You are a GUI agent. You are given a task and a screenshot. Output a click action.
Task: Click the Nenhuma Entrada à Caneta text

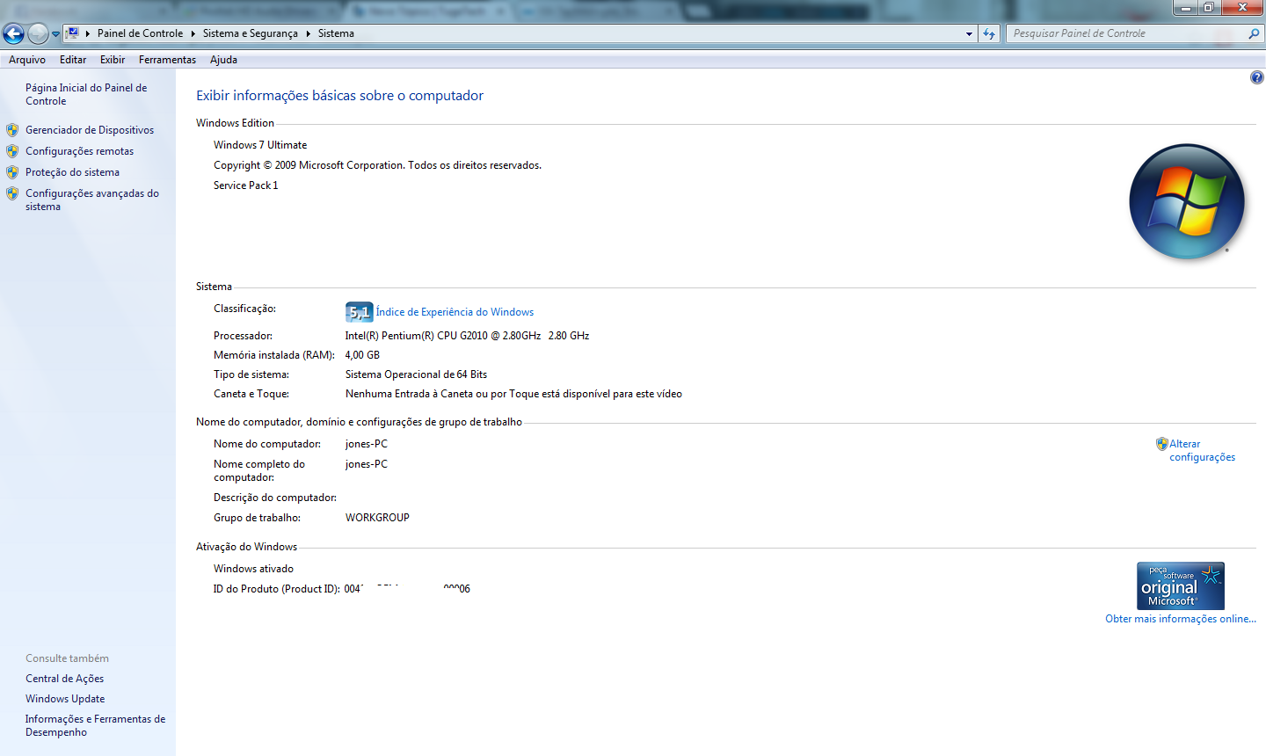click(x=513, y=394)
